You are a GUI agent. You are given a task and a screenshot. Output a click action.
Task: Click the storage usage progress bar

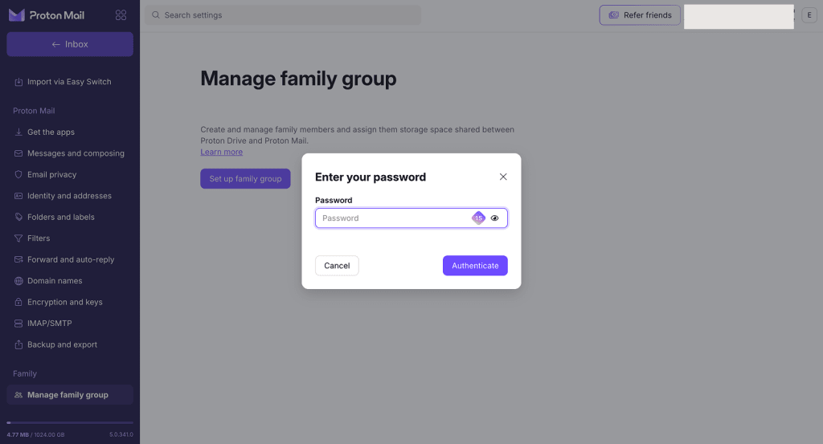[x=70, y=422]
